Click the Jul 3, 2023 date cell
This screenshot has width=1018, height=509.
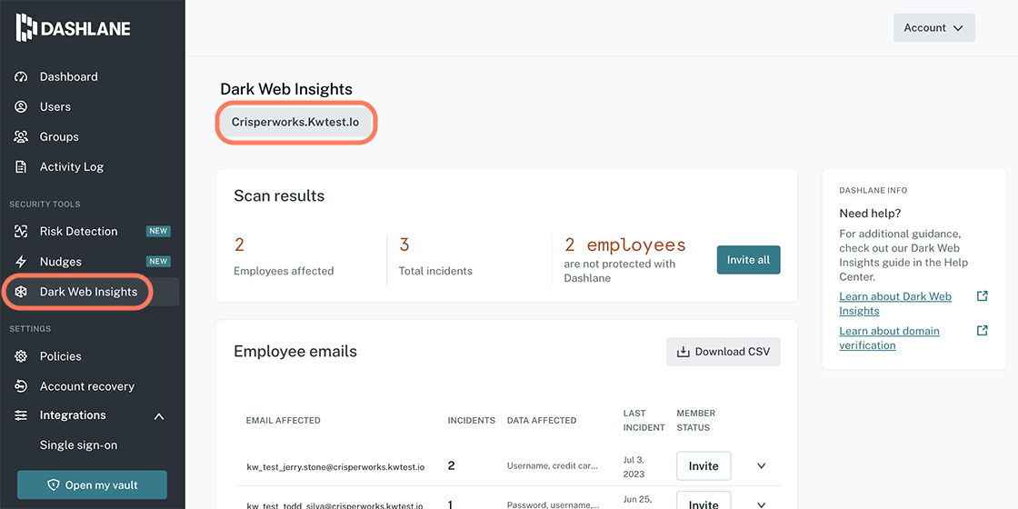click(x=634, y=466)
